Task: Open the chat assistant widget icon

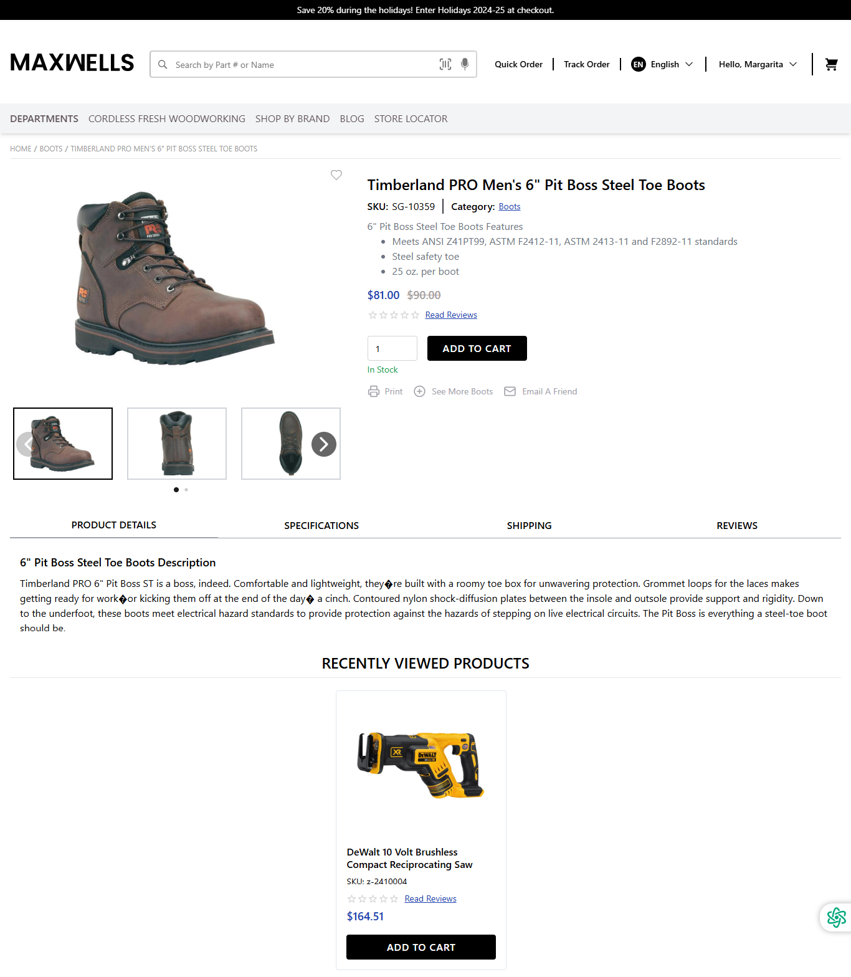Action: coord(836,917)
